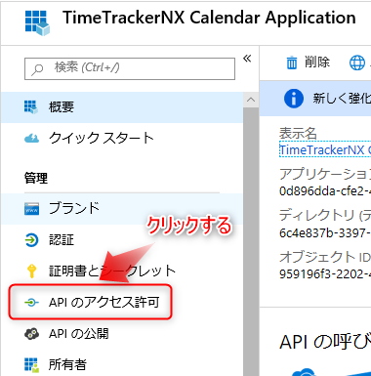Click the trash can 削除 icon
This screenshot has width=371, height=376.
292,63
